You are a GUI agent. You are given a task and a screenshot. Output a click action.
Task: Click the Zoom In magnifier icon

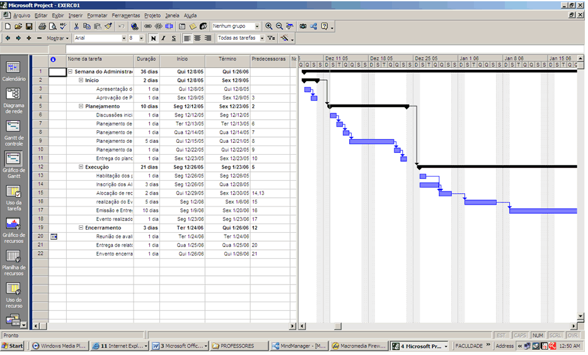coord(269,26)
